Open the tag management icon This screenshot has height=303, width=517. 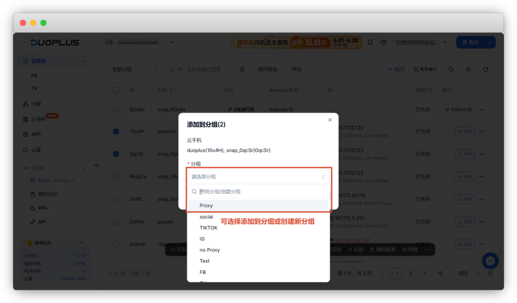point(451,69)
